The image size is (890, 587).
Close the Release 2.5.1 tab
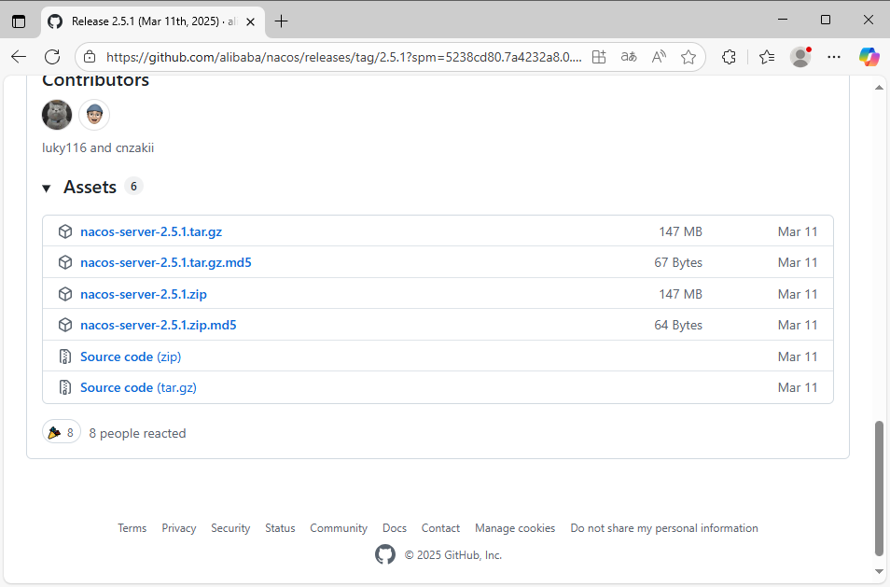click(250, 21)
